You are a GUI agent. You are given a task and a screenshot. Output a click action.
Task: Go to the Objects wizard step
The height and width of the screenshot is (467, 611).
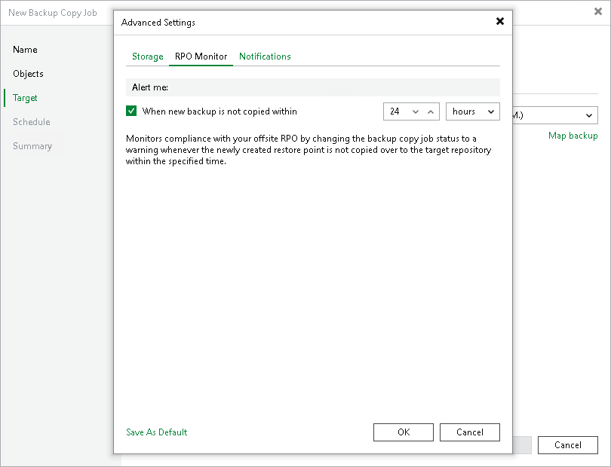28,74
